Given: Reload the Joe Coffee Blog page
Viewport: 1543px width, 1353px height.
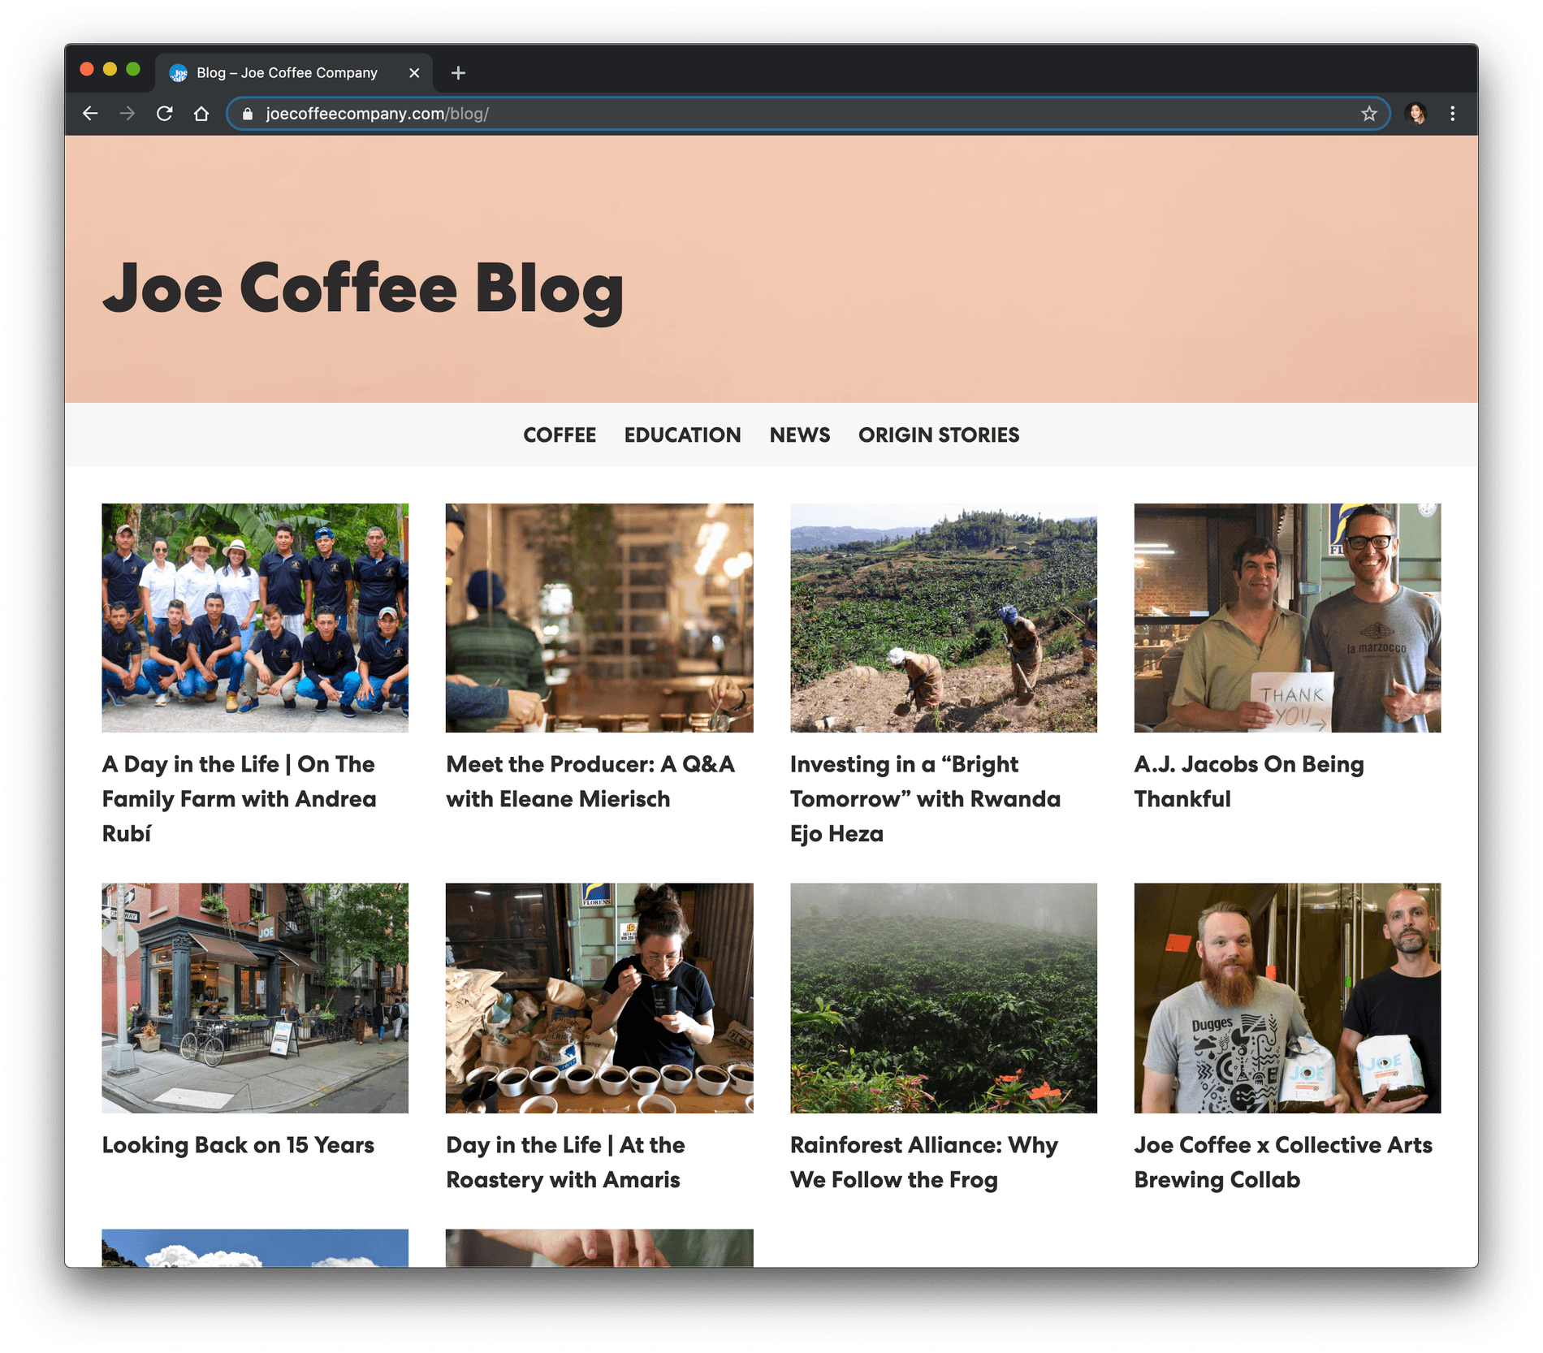Looking at the screenshot, I should (x=166, y=114).
